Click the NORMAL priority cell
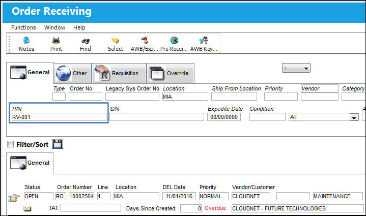Image resolution: width=366 pixels, height=216 pixels. pos(214,196)
